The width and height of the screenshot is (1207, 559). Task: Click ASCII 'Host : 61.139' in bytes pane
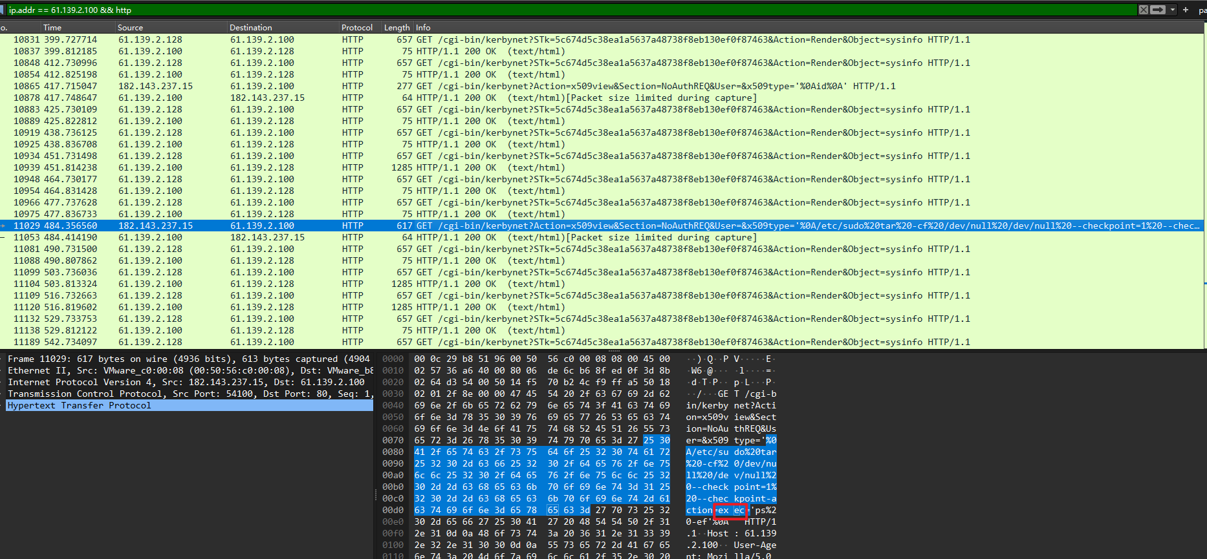pyautogui.click(x=741, y=533)
